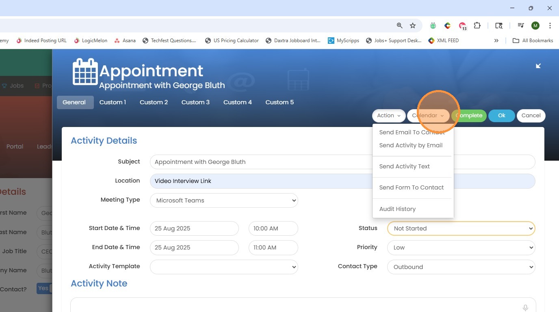Open the LogicMelon bookmark
This screenshot has width=559, height=312.
(x=91, y=41)
